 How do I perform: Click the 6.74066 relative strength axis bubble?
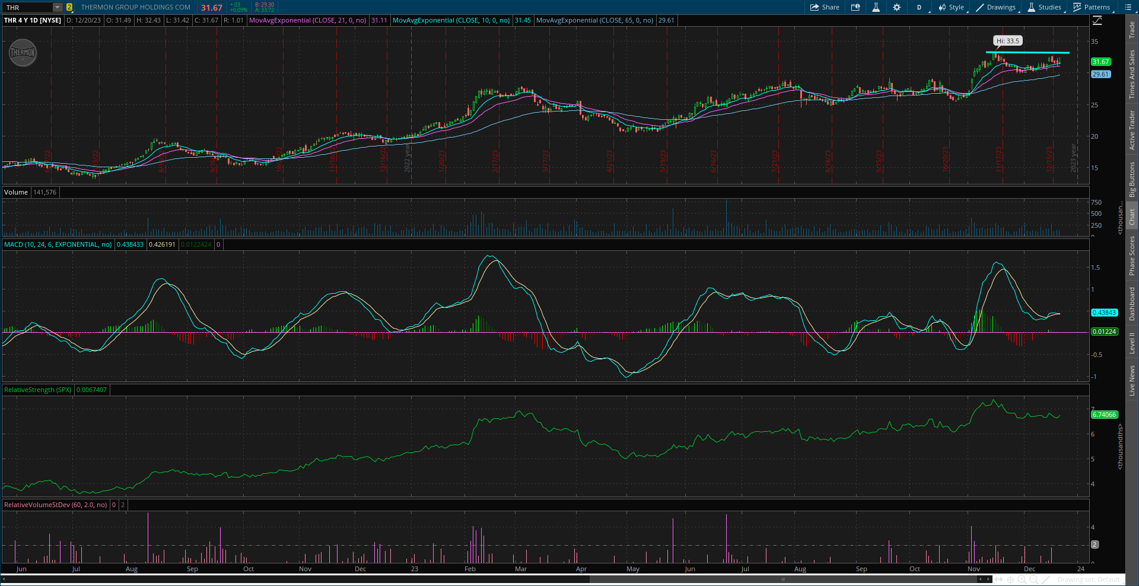pyautogui.click(x=1104, y=415)
